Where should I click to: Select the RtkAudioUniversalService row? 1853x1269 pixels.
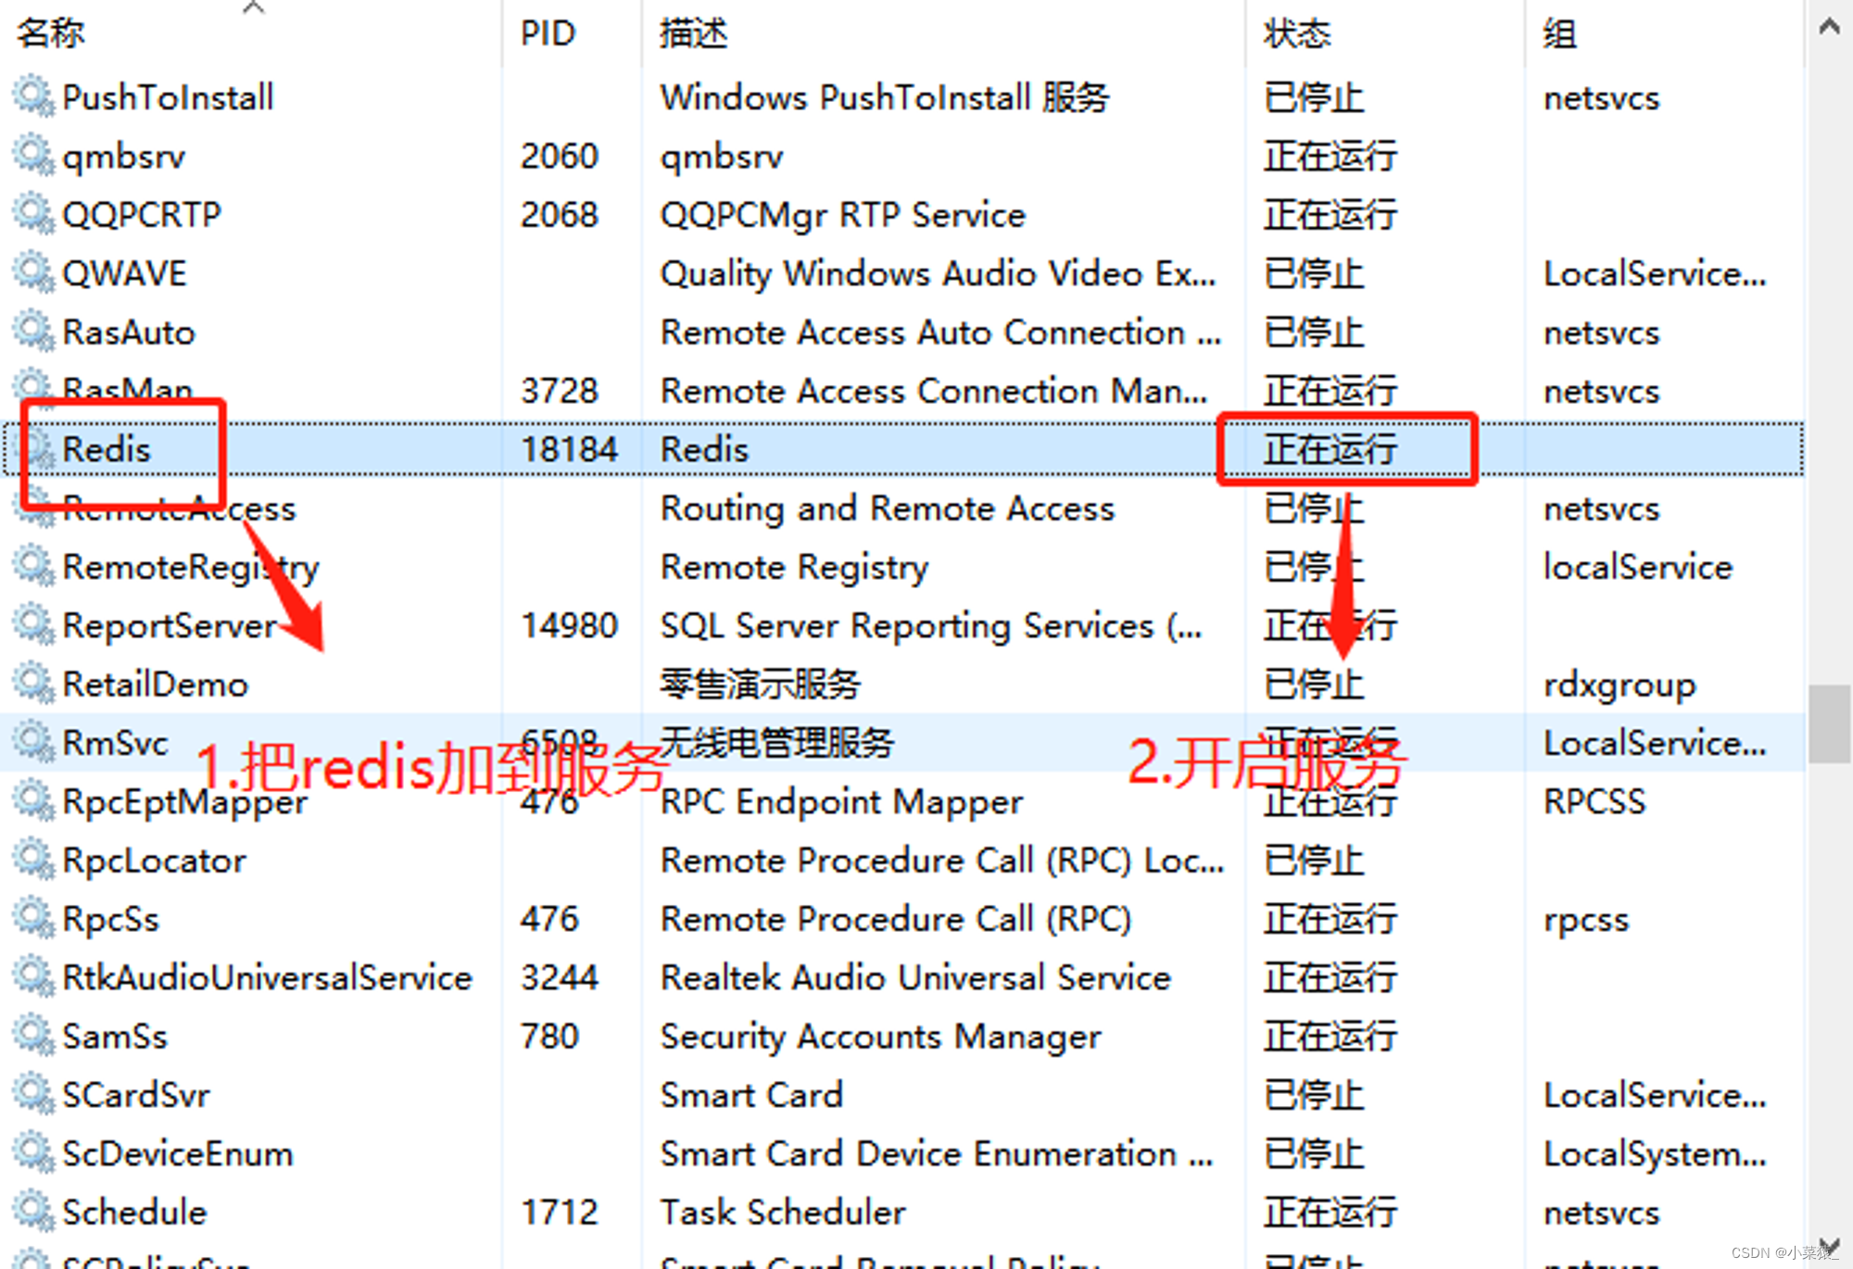[267, 977]
